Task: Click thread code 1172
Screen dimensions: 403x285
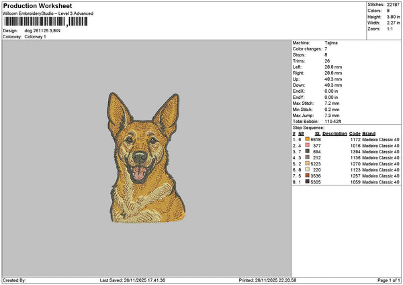Action: point(355,140)
